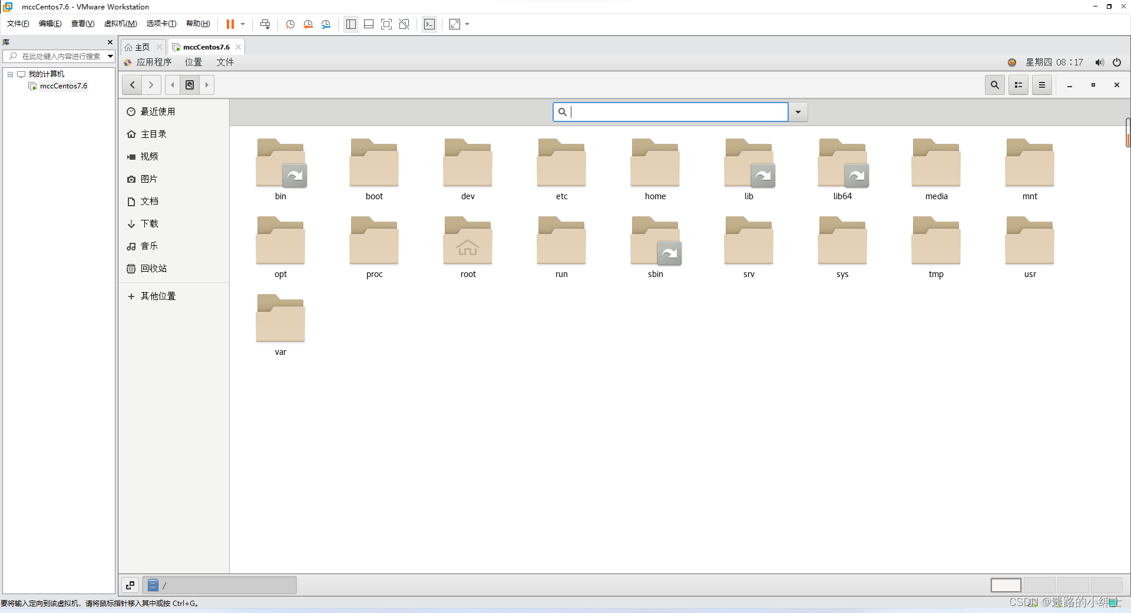Expand the stretch display dropdown arrow

coord(467,24)
